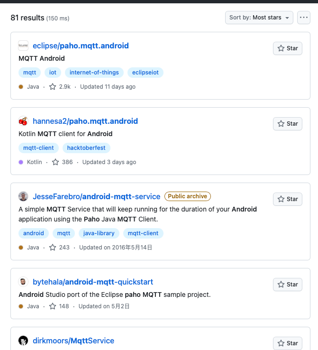Star the JesseFarebro/android-mqtt-service repository
This screenshot has height=350, width=318.
pyautogui.click(x=288, y=199)
